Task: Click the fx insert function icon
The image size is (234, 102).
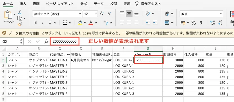Action: [47, 41]
